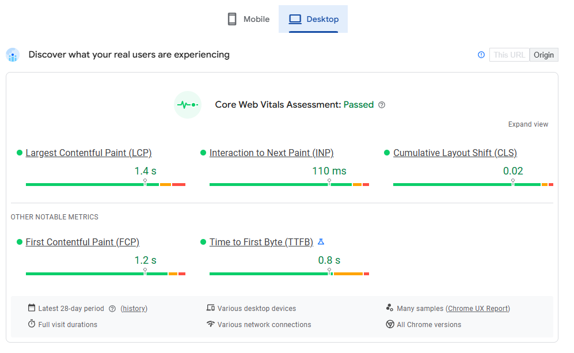Open the history link
Image resolution: width=574 pixels, height=353 pixels.
[x=134, y=309]
